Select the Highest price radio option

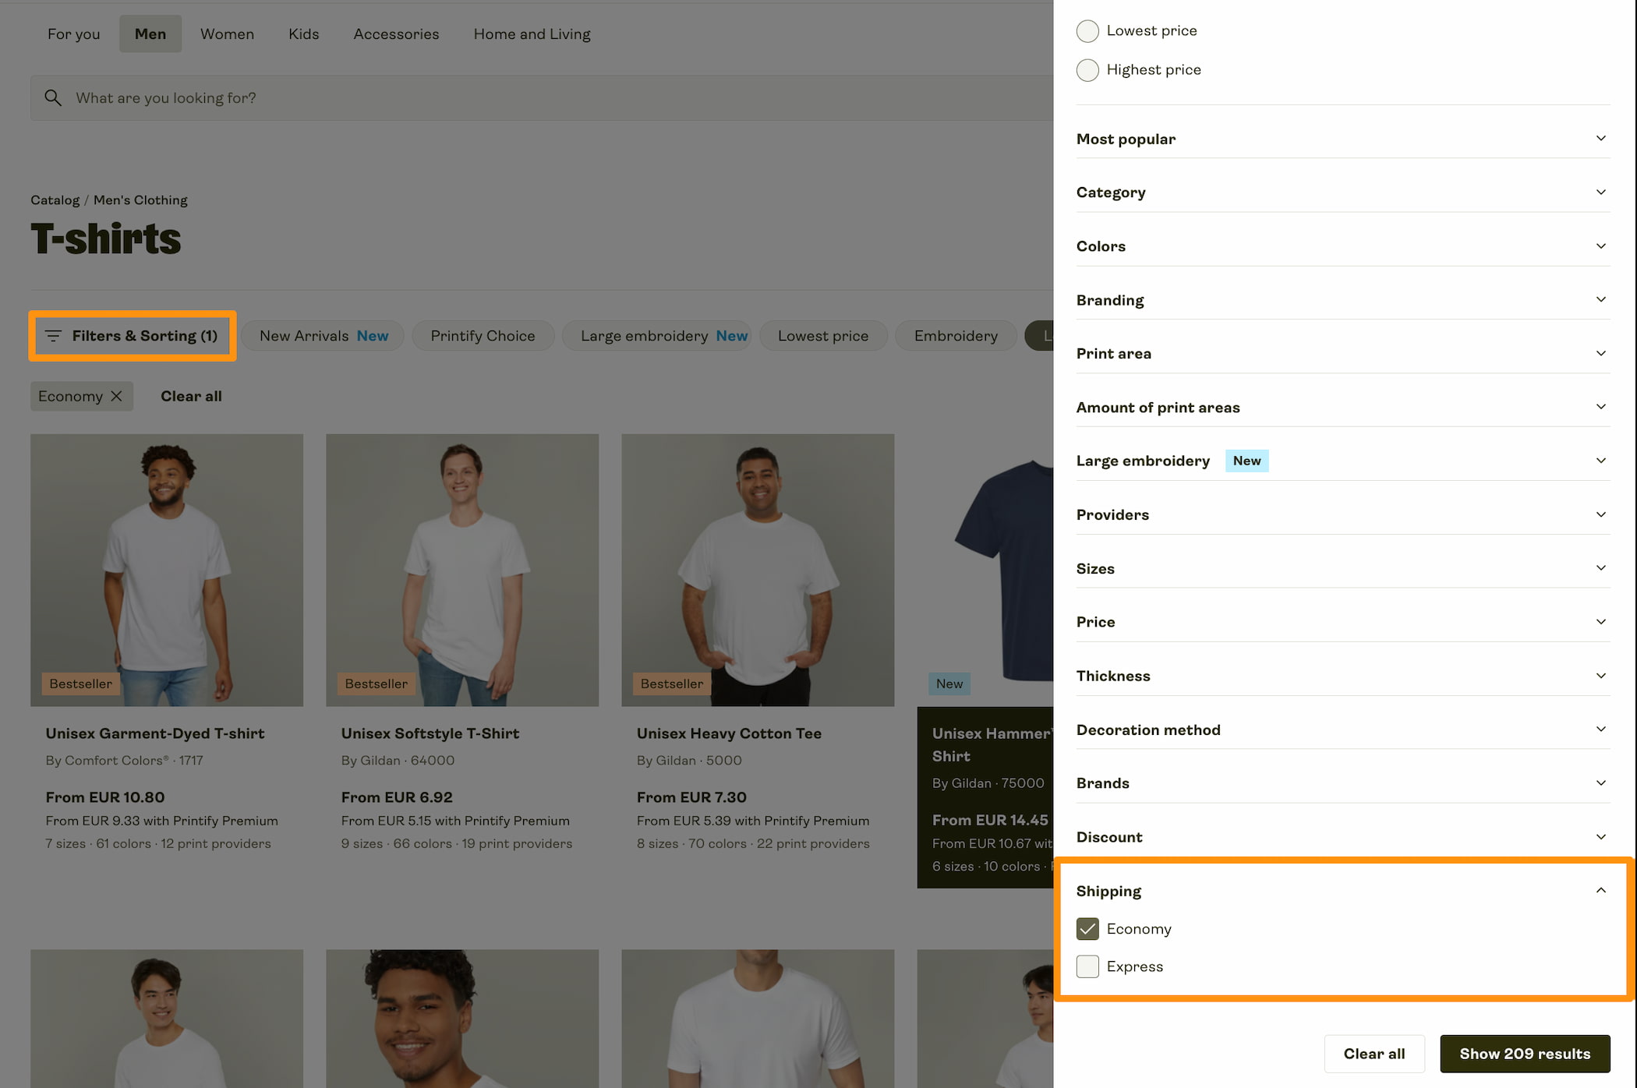click(x=1087, y=70)
